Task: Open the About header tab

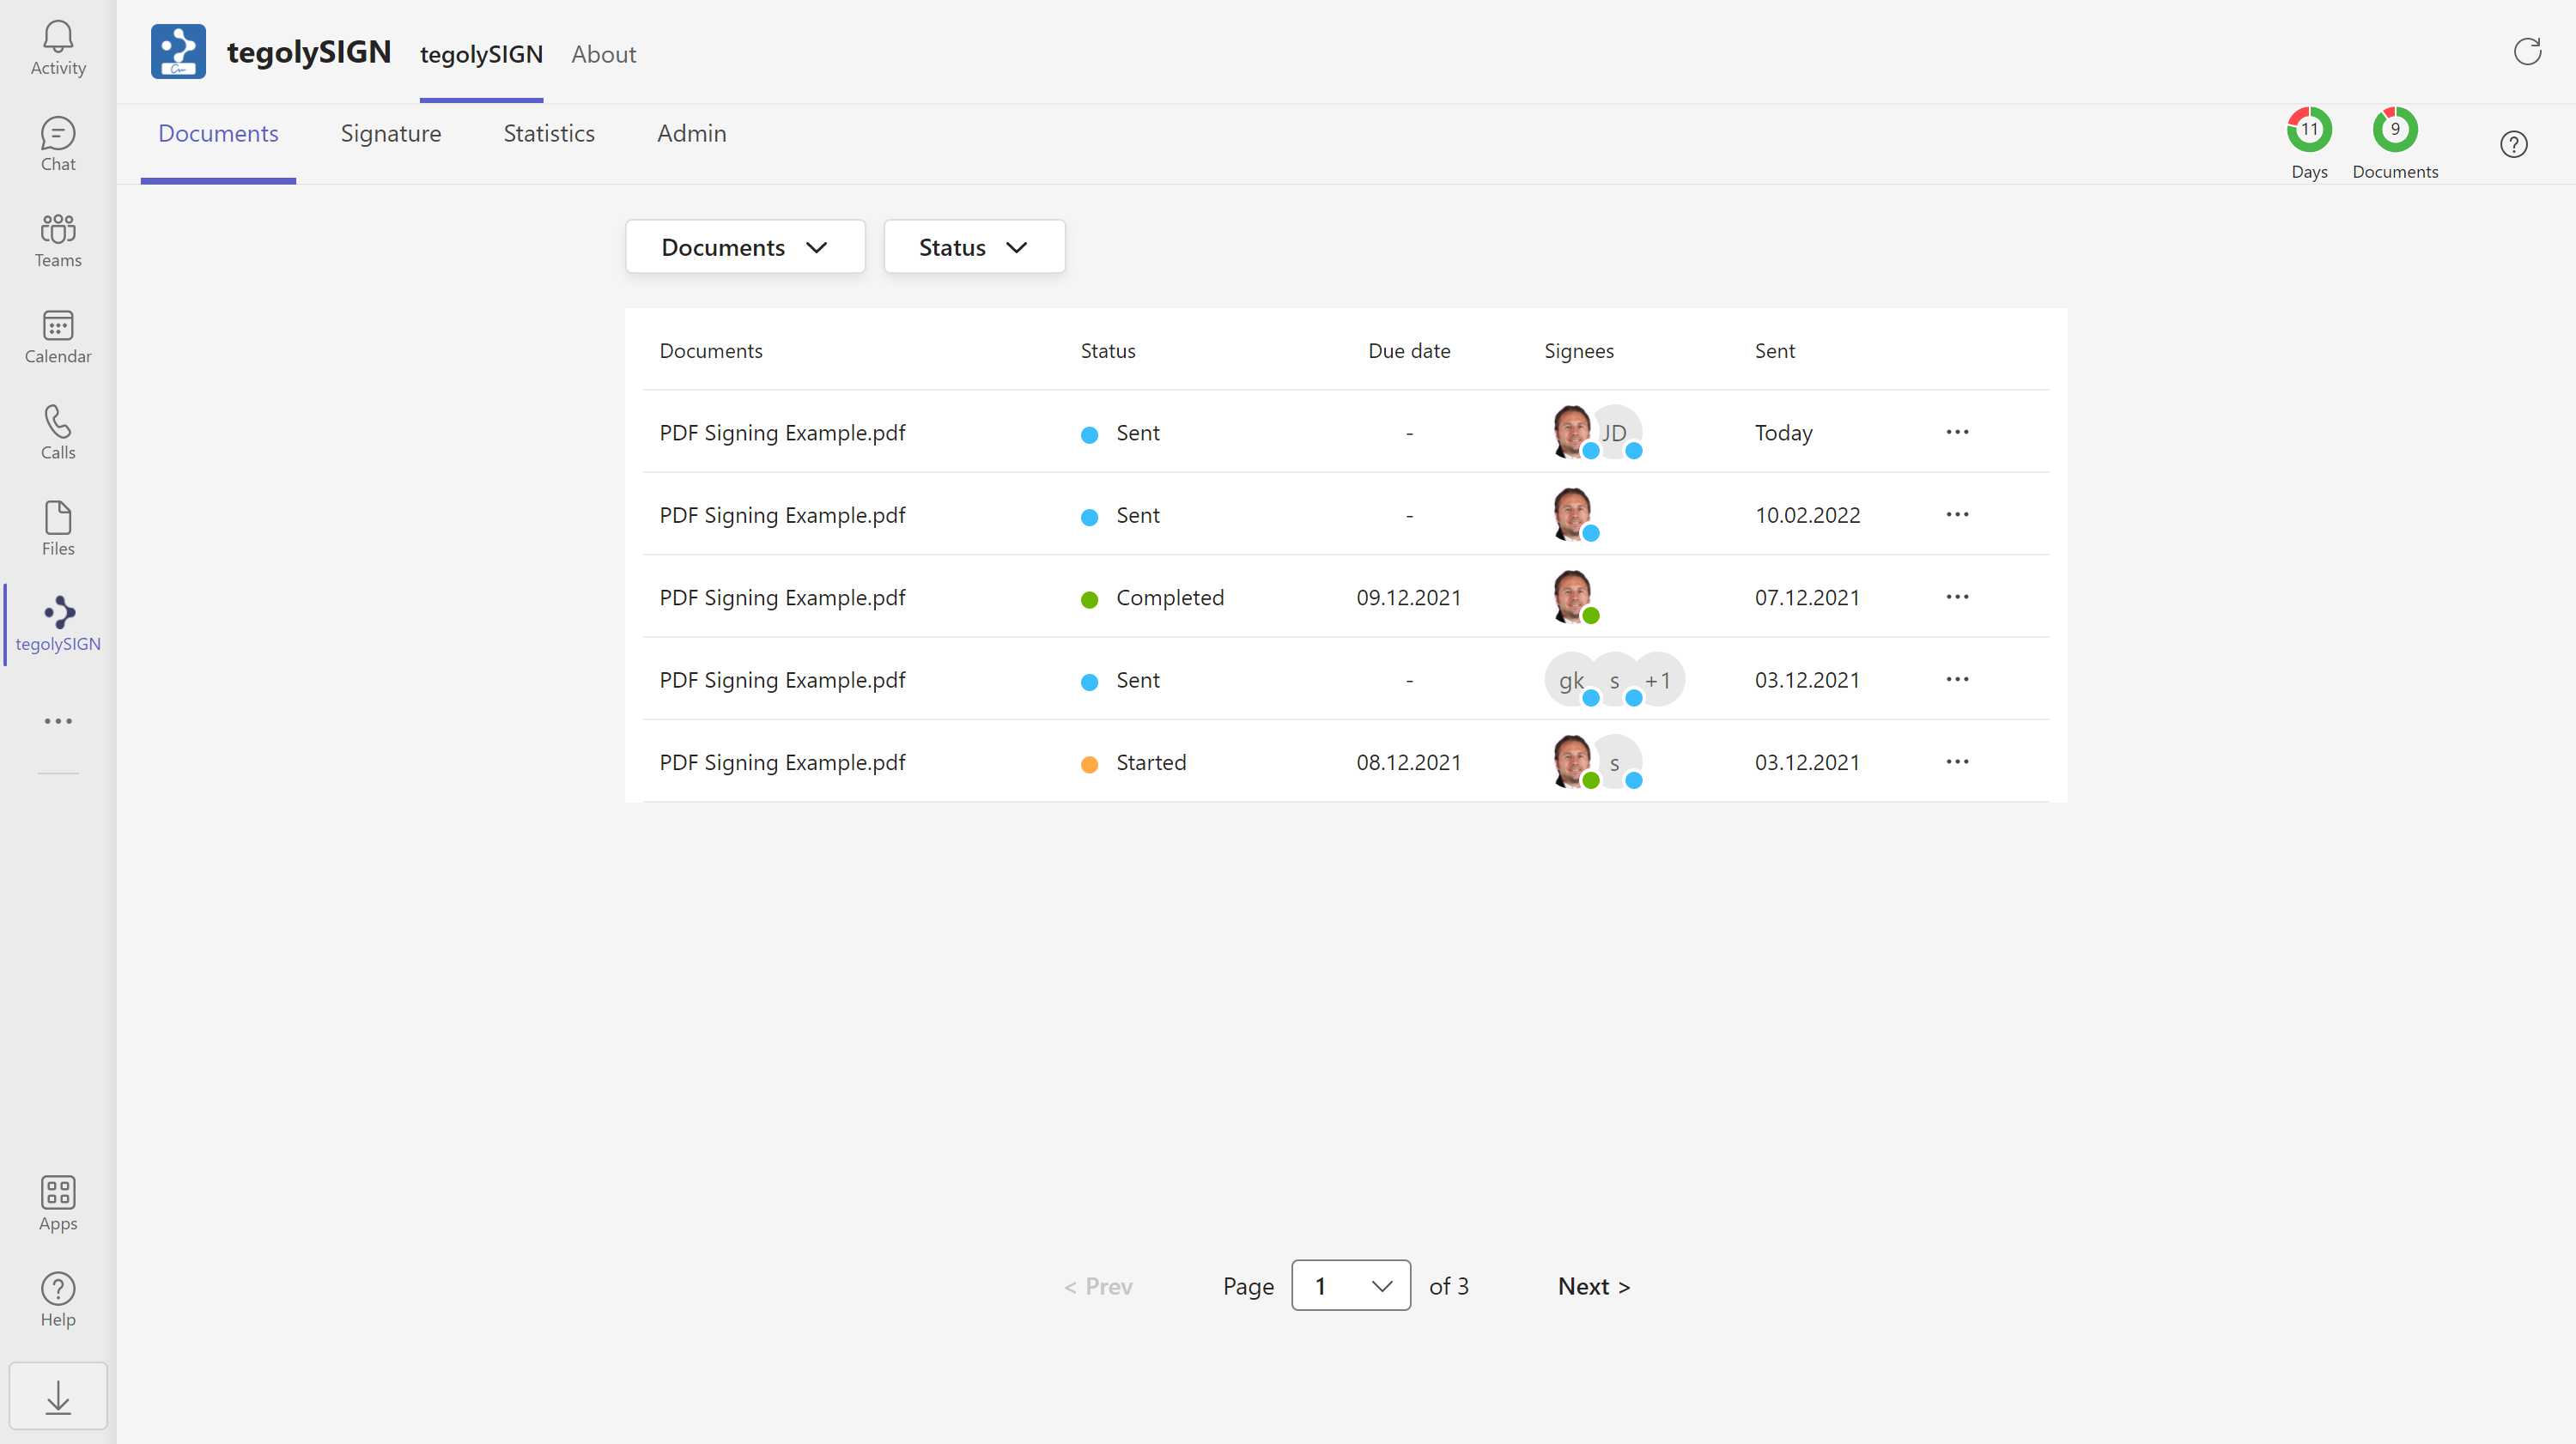Action: tap(603, 54)
